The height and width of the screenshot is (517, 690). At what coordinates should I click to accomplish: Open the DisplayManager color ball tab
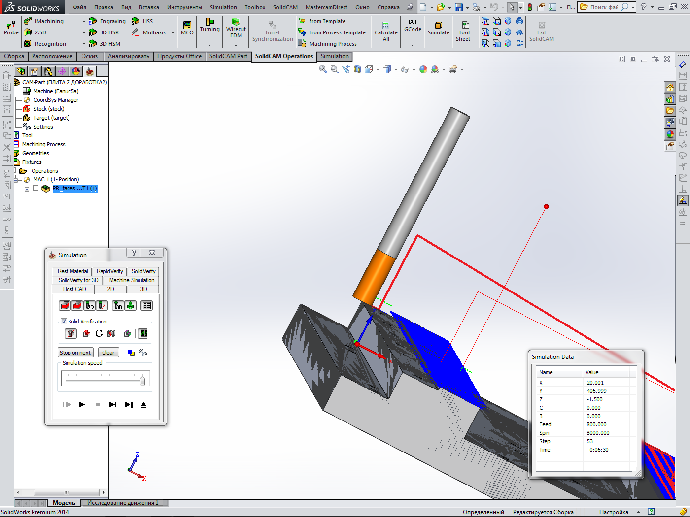coord(75,71)
